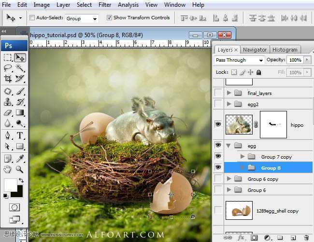Switch to the Histogram tab
314x242 pixels.
[285, 50]
